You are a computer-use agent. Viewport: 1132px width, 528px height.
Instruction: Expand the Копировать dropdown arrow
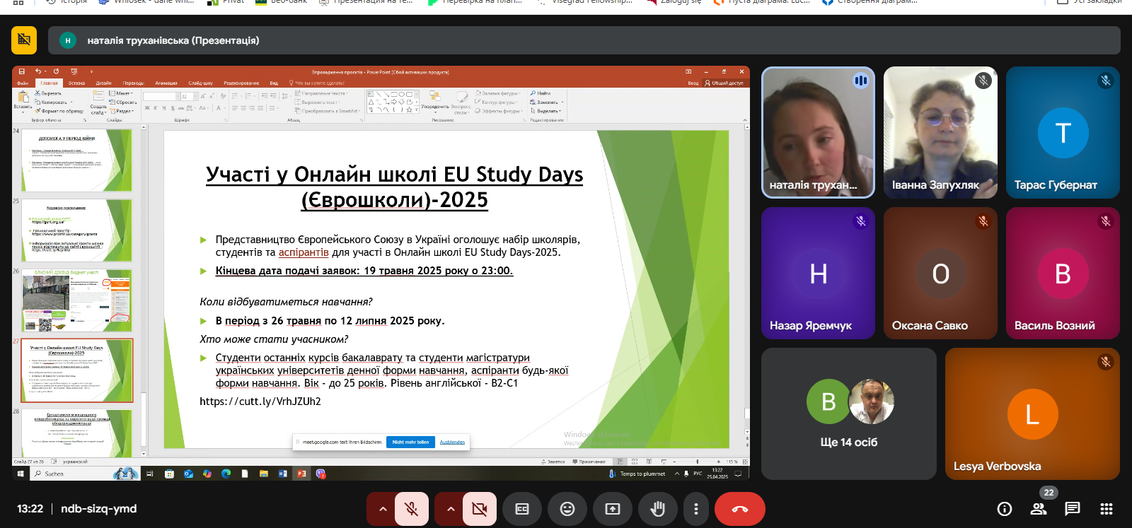point(71,102)
